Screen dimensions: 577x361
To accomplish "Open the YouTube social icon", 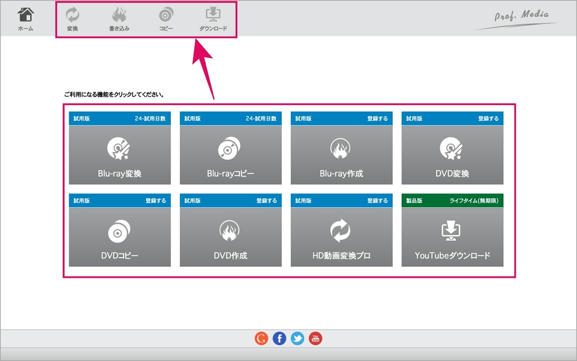I will pyautogui.click(x=316, y=338).
